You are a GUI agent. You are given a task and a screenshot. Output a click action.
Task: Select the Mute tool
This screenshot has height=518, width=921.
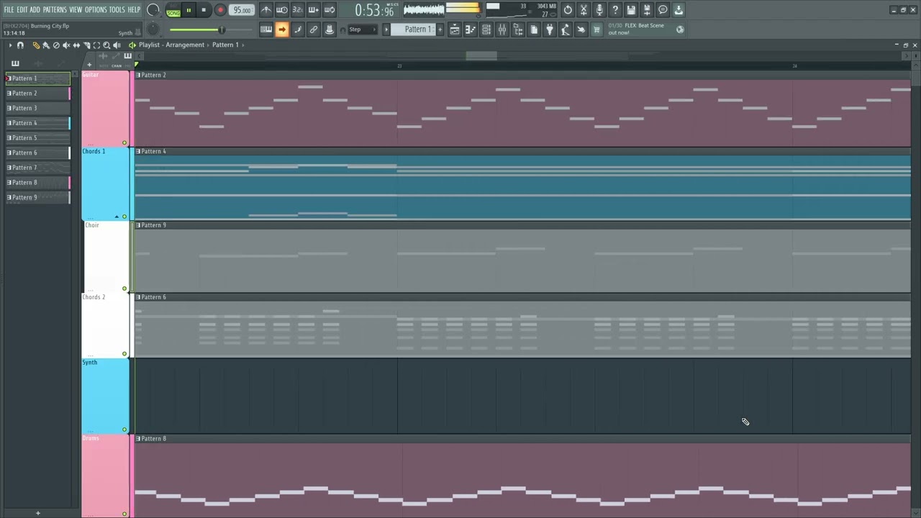pyautogui.click(x=66, y=45)
